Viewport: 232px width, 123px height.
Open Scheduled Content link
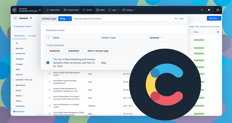[22, 26]
